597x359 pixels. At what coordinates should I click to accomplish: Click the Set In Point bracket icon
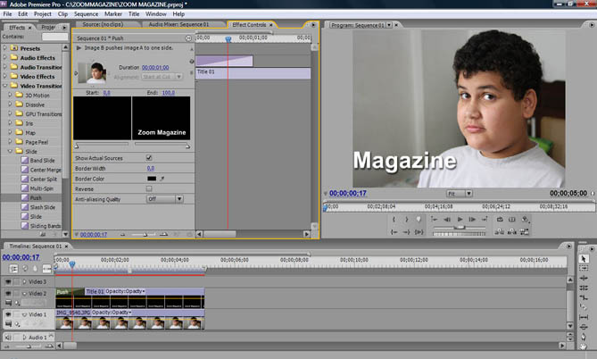coord(394,219)
